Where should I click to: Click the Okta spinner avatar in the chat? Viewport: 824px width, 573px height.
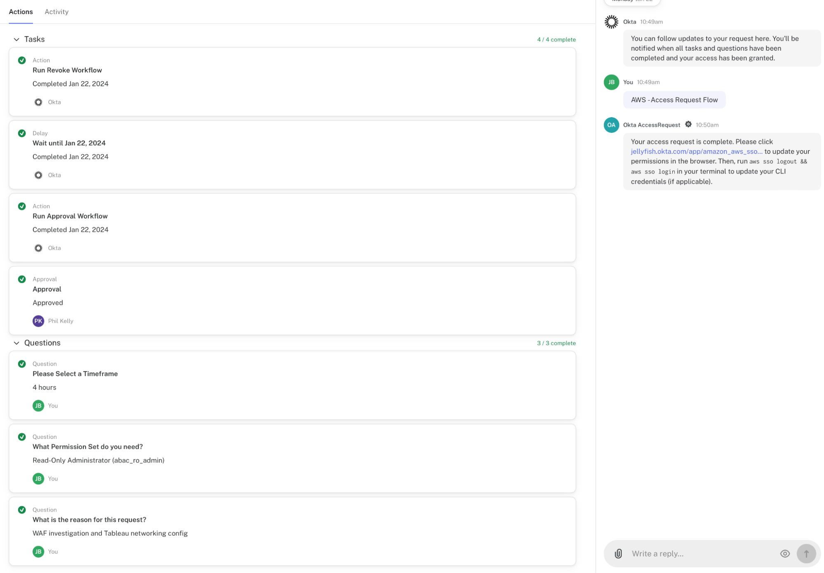click(611, 22)
